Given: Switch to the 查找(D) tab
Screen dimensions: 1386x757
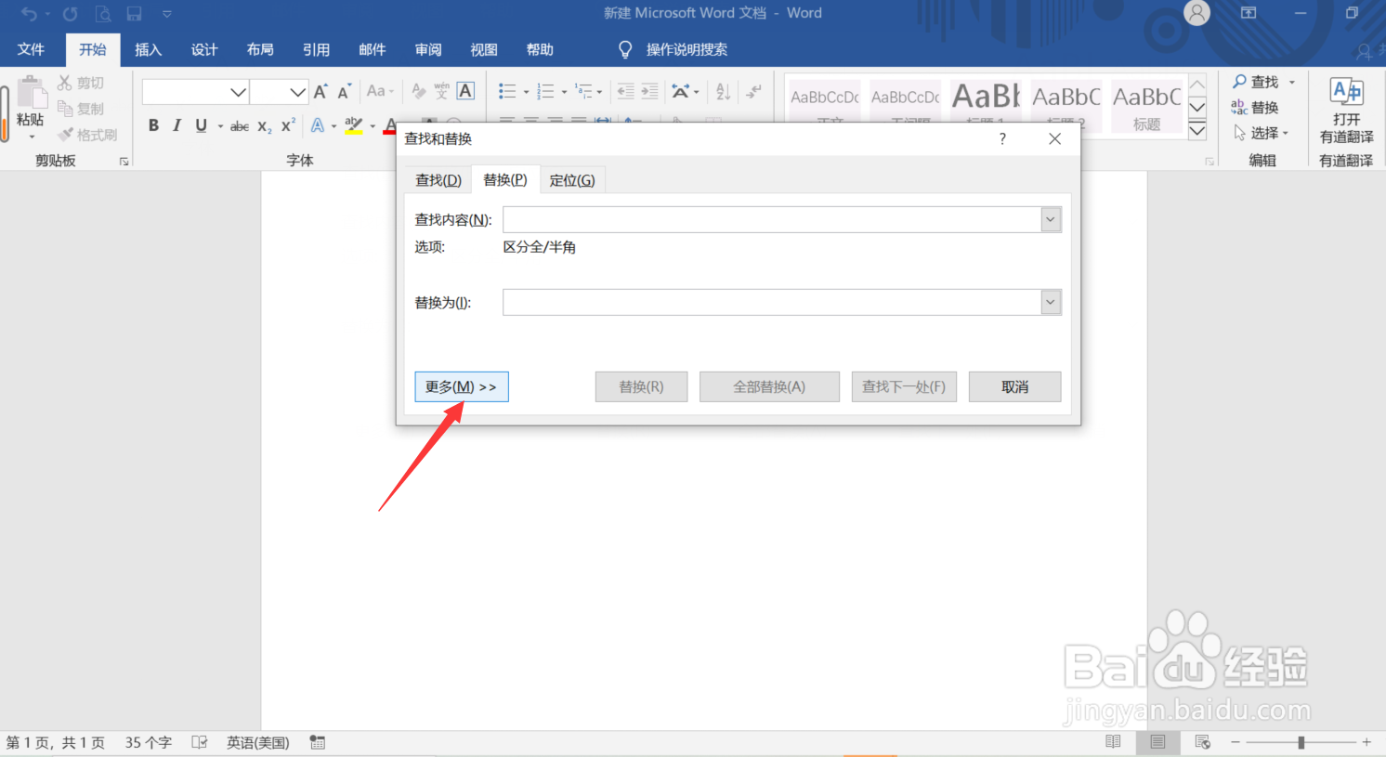Looking at the screenshot, I should (437, 179).
